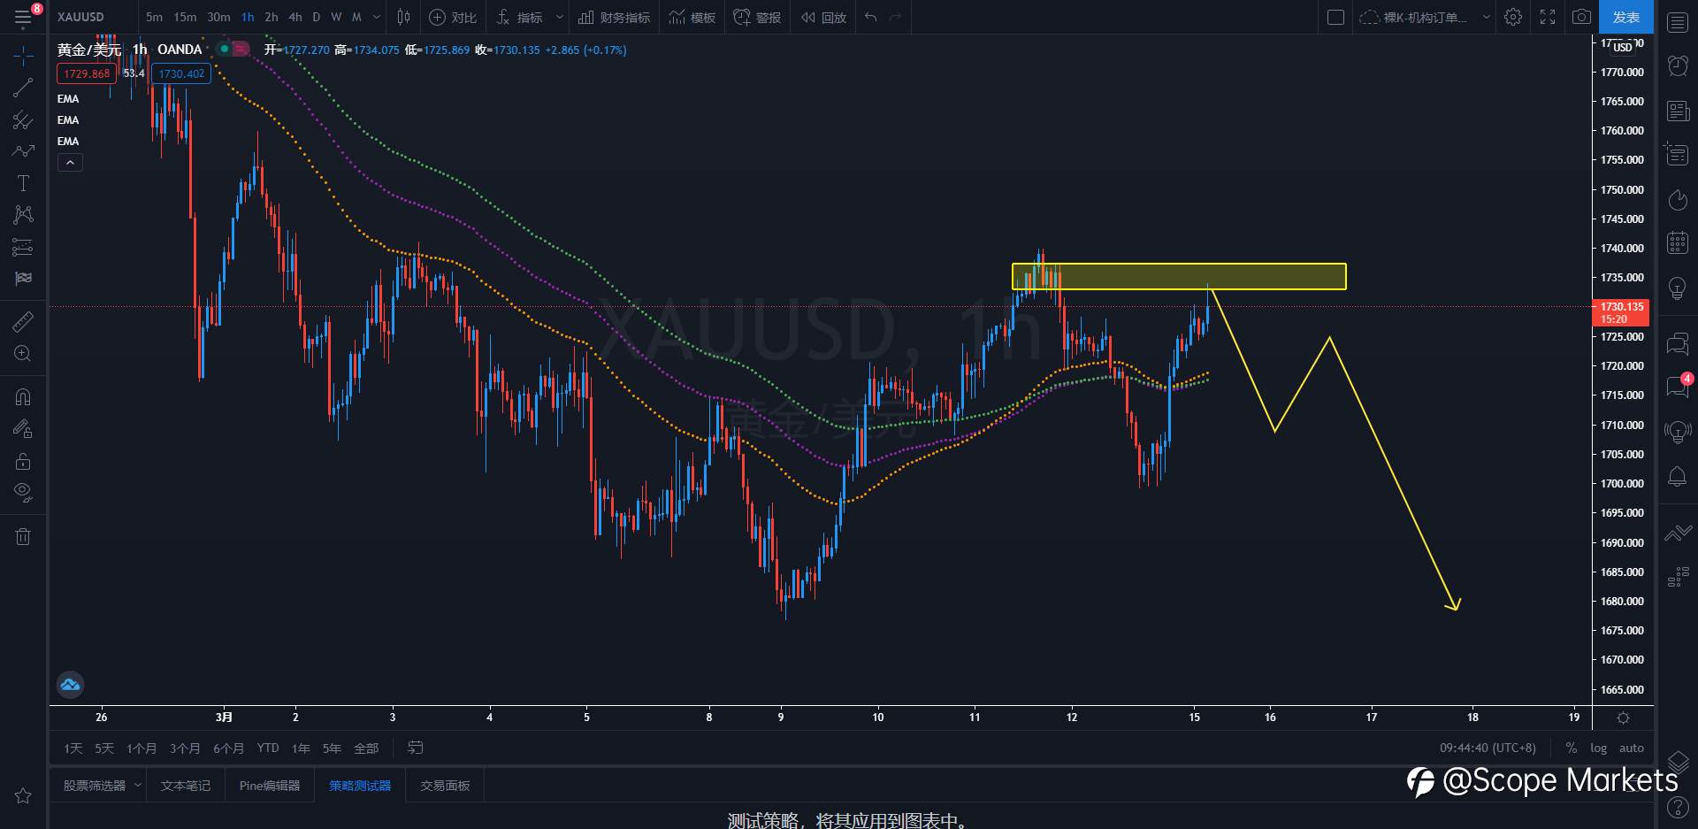The image size is (1698, 829).
Task: Toggle stay in drawing mode
Action: (23, 429)
